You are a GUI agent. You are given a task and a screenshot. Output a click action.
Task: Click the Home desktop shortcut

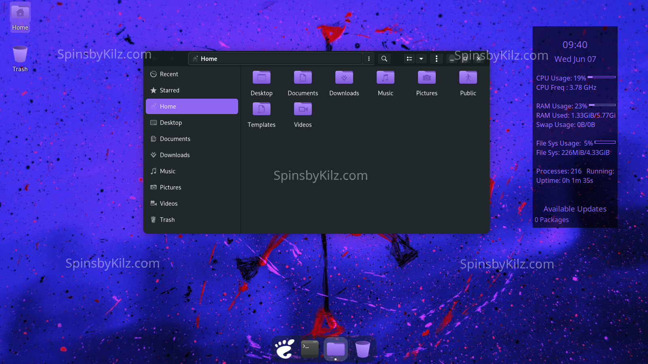[20, 17]
